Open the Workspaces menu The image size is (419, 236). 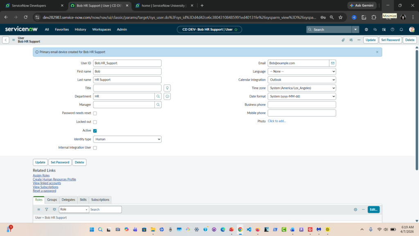tap(101, 29)
